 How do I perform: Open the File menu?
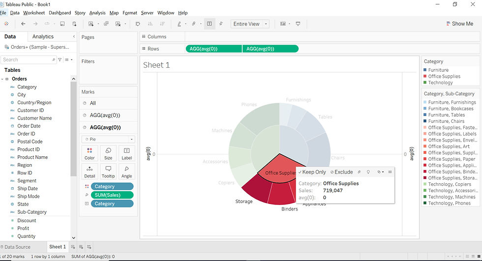point(3,13)
